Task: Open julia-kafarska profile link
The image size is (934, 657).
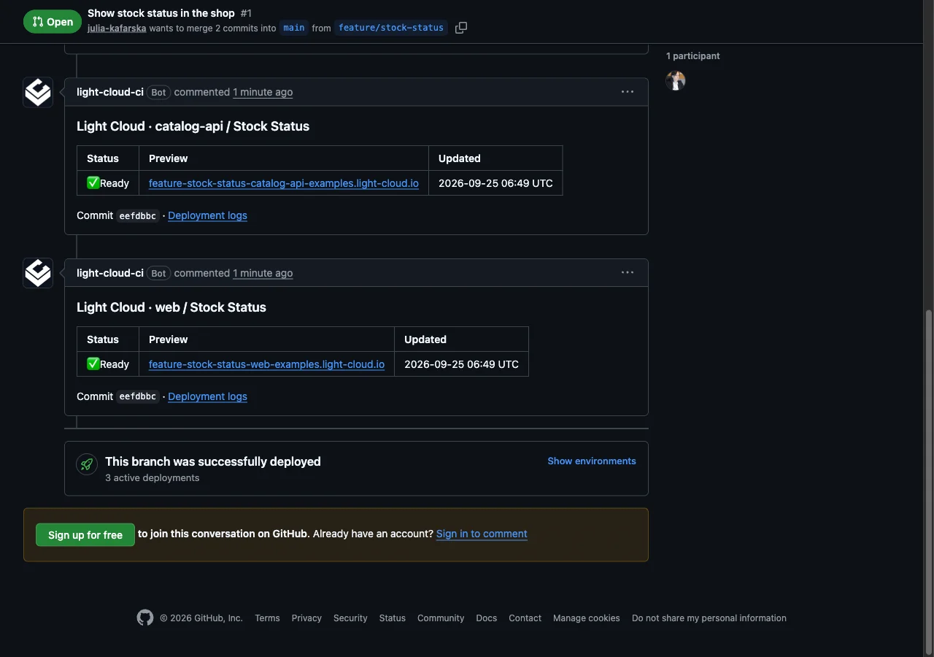Action: coord(117,28)
